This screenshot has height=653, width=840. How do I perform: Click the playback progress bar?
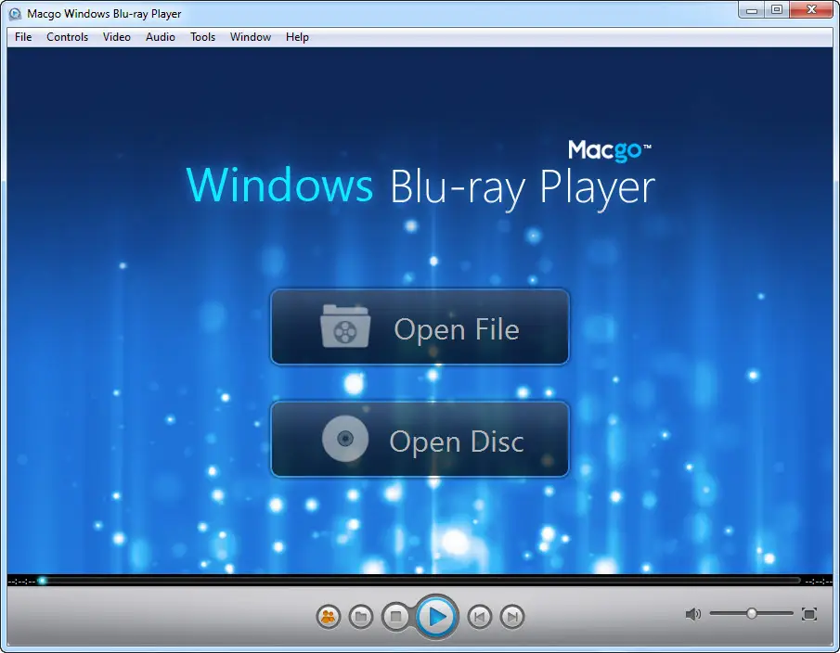[x=420, y=581]
